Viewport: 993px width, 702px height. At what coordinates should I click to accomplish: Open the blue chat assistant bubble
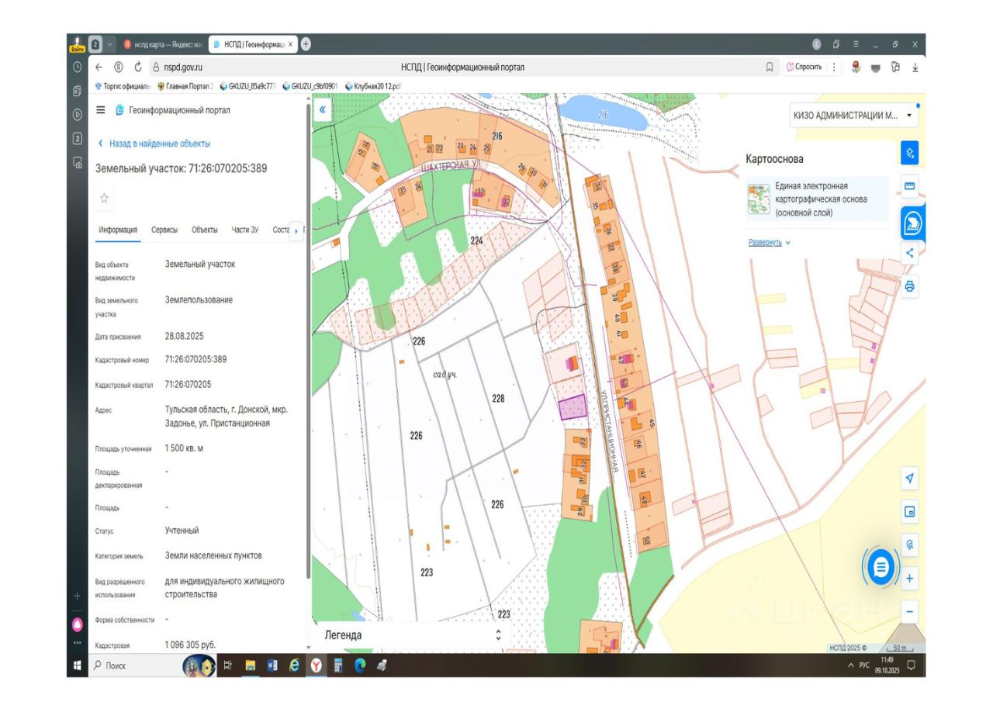[x=881, y=568]
